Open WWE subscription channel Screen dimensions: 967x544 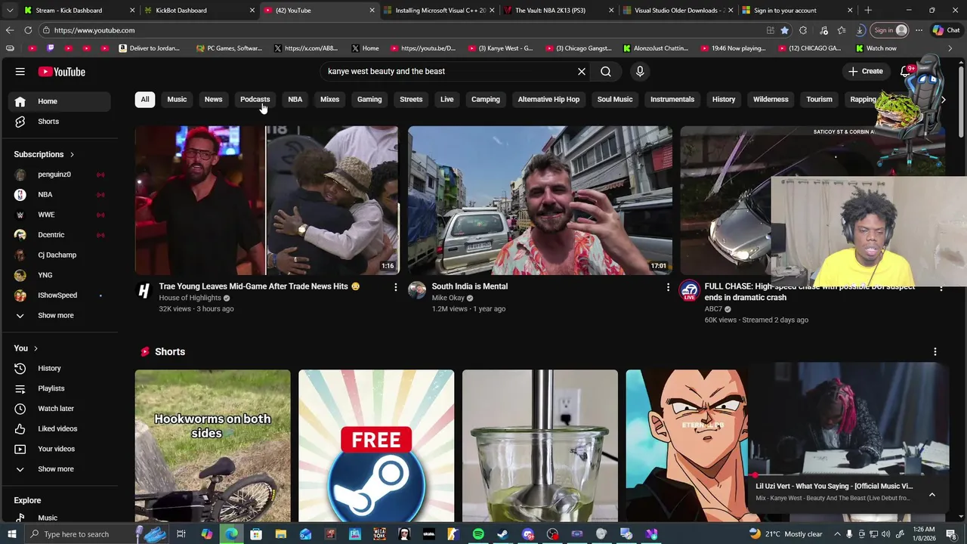(59, 215)
